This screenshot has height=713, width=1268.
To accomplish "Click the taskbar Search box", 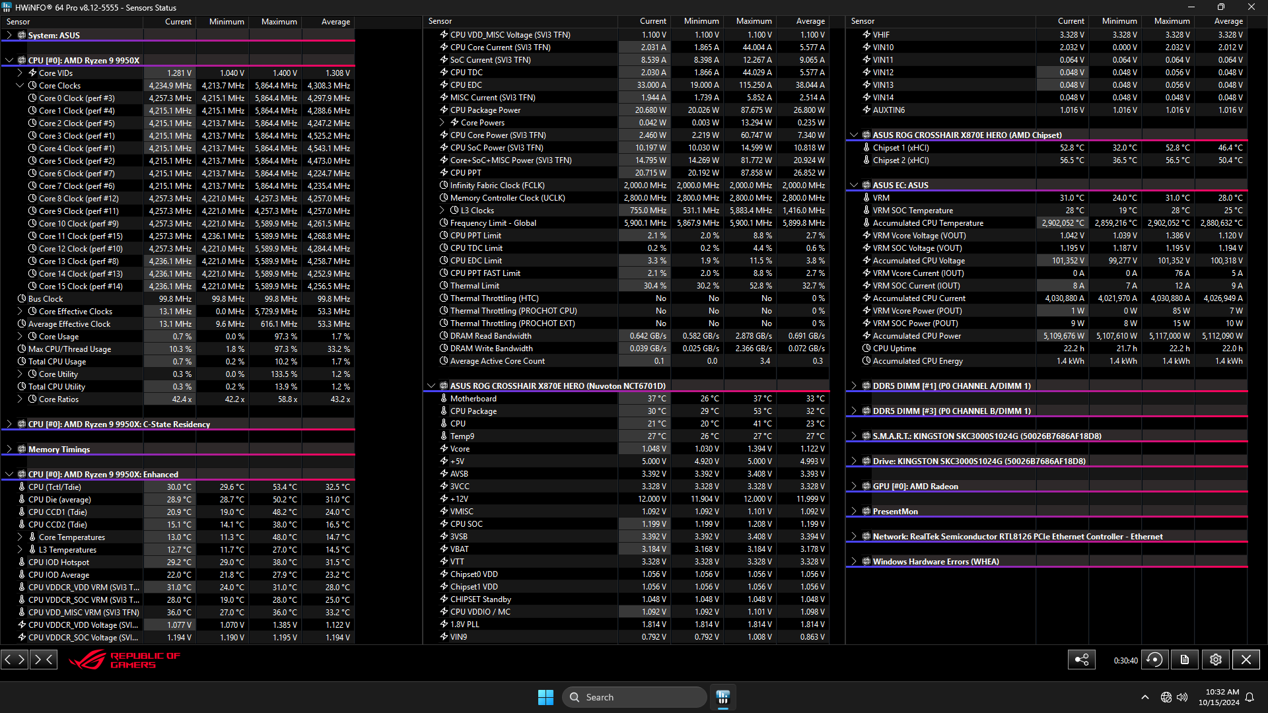I will [634, 697].
